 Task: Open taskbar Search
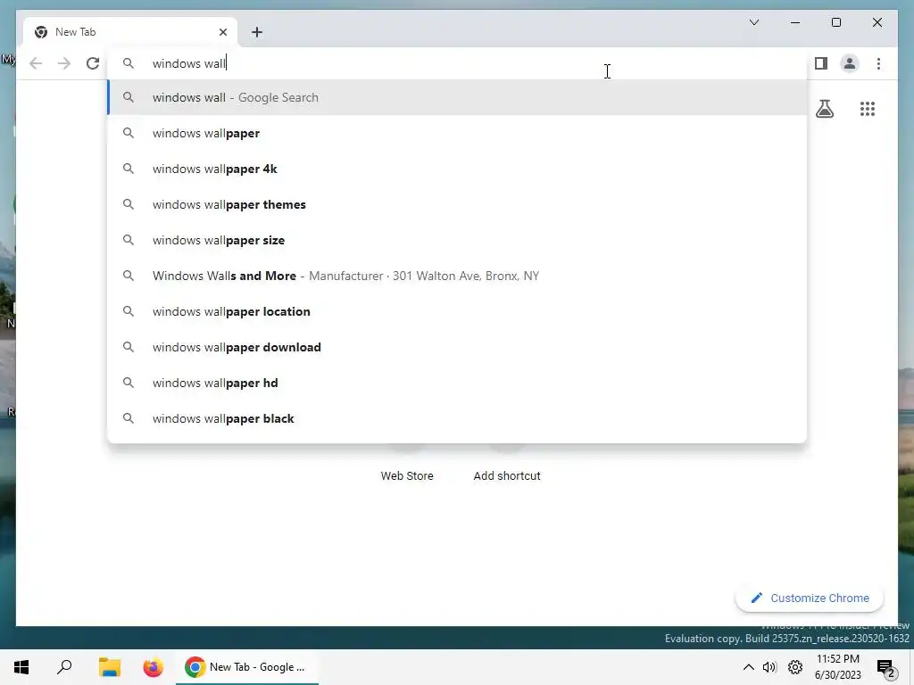tap(64, 667)
